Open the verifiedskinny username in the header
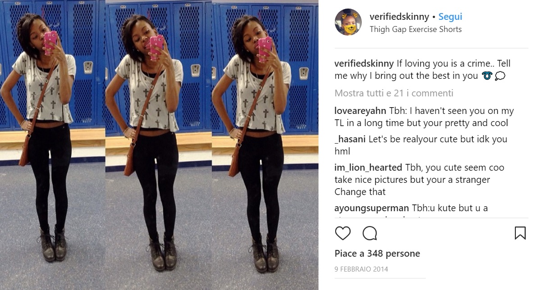 [399, 17]
